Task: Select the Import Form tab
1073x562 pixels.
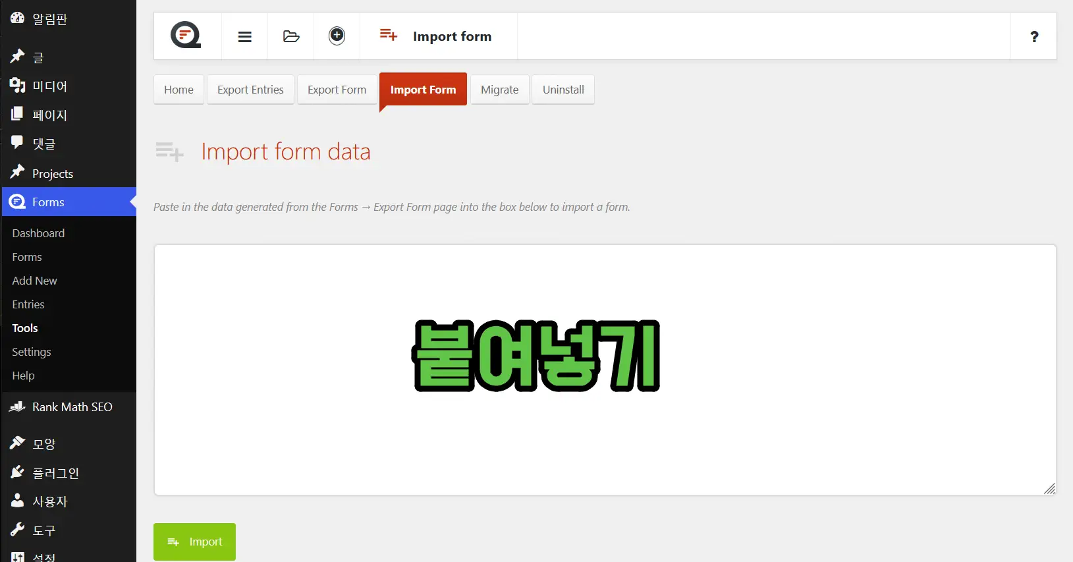Action: click(x=423, y=90)
